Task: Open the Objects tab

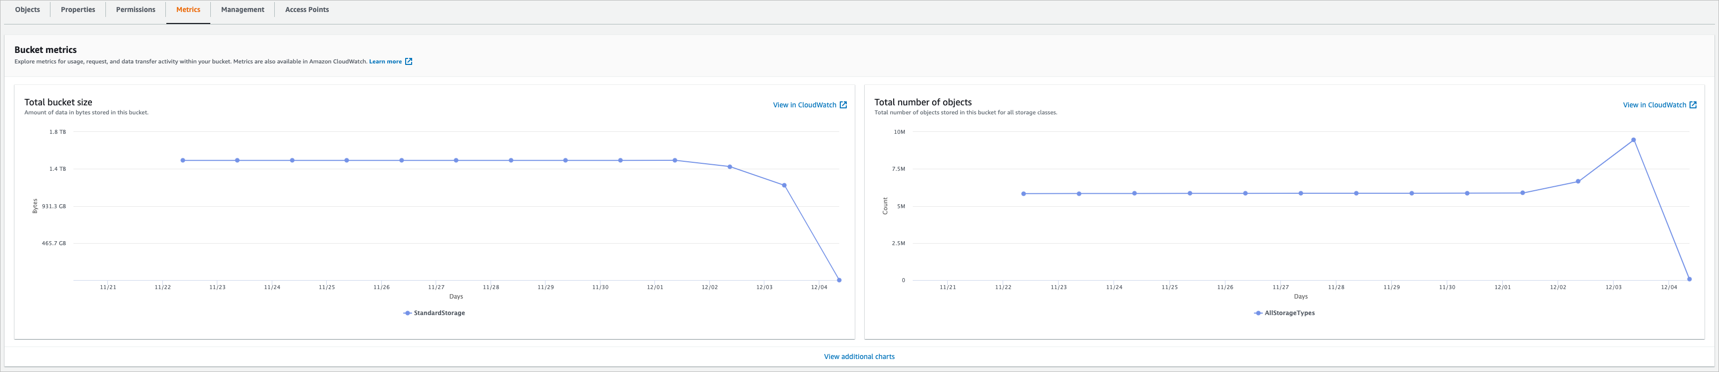Action: pyautogui.click(x=27, y=10)
